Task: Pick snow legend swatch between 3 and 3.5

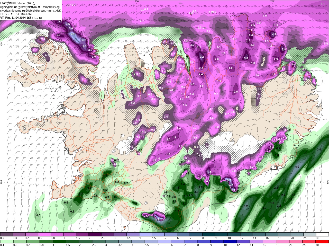Action: [120, 234]
